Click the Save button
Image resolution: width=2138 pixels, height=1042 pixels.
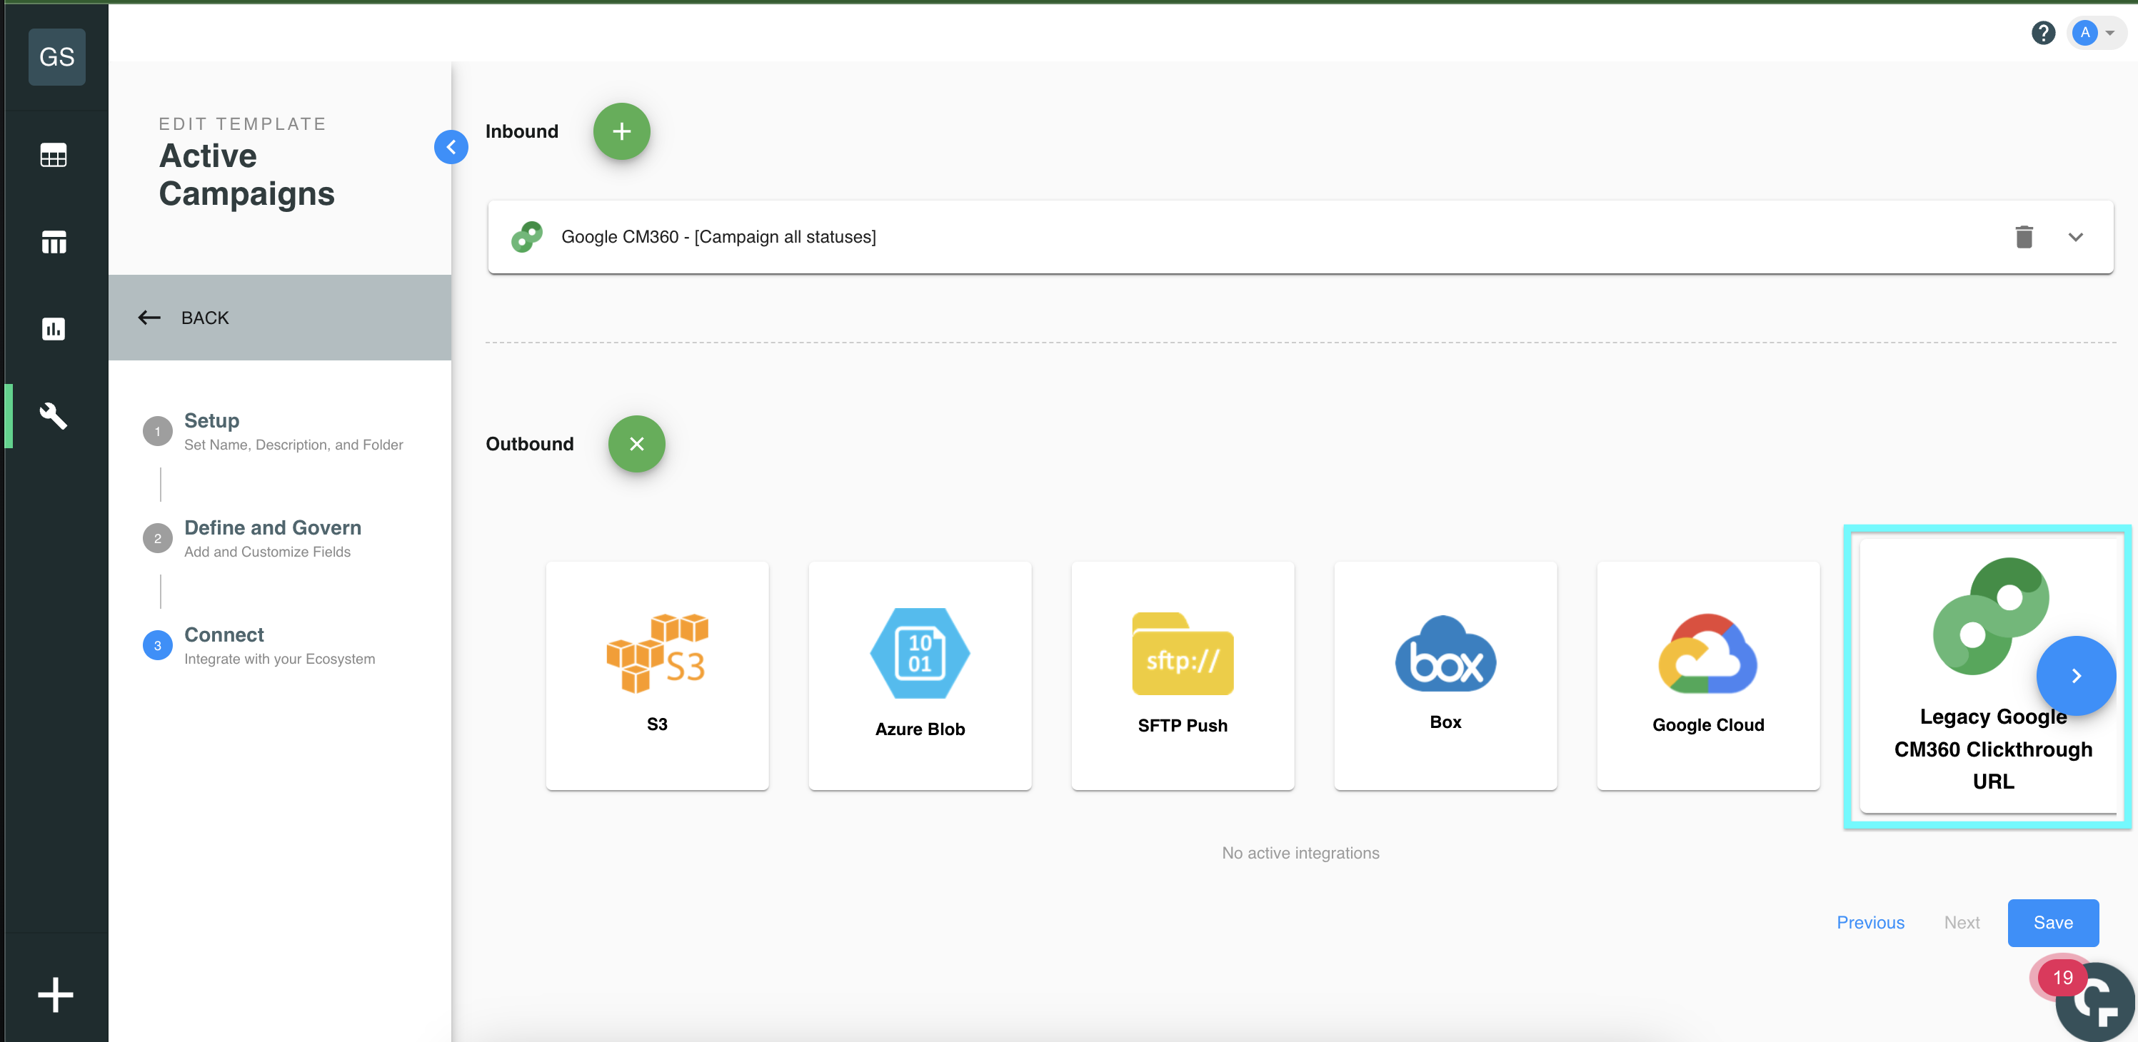pos(2052,923)
